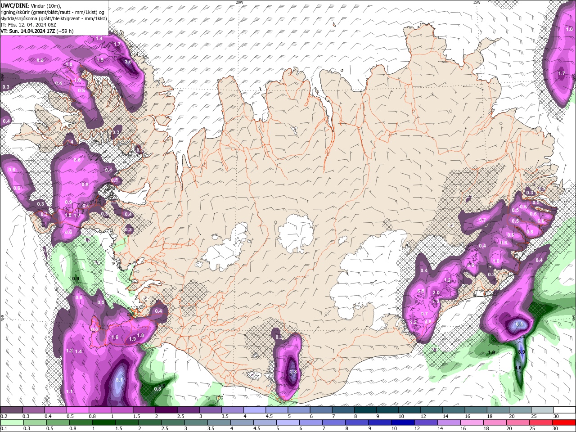Click the "3.6" precipitation value
The image size is (576, 432).
coord(128,62)
